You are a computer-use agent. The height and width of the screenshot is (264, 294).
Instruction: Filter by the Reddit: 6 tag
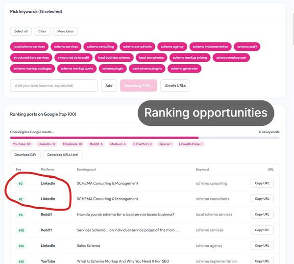[x=96, y=144]
